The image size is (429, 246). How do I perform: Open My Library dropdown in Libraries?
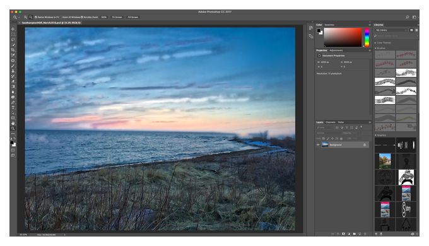[x=391, y=30]
